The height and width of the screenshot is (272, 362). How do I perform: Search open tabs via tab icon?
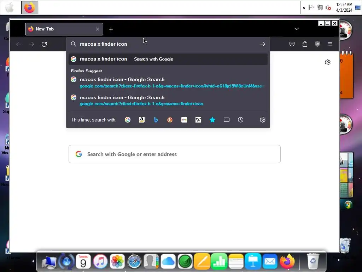point(227,120)
